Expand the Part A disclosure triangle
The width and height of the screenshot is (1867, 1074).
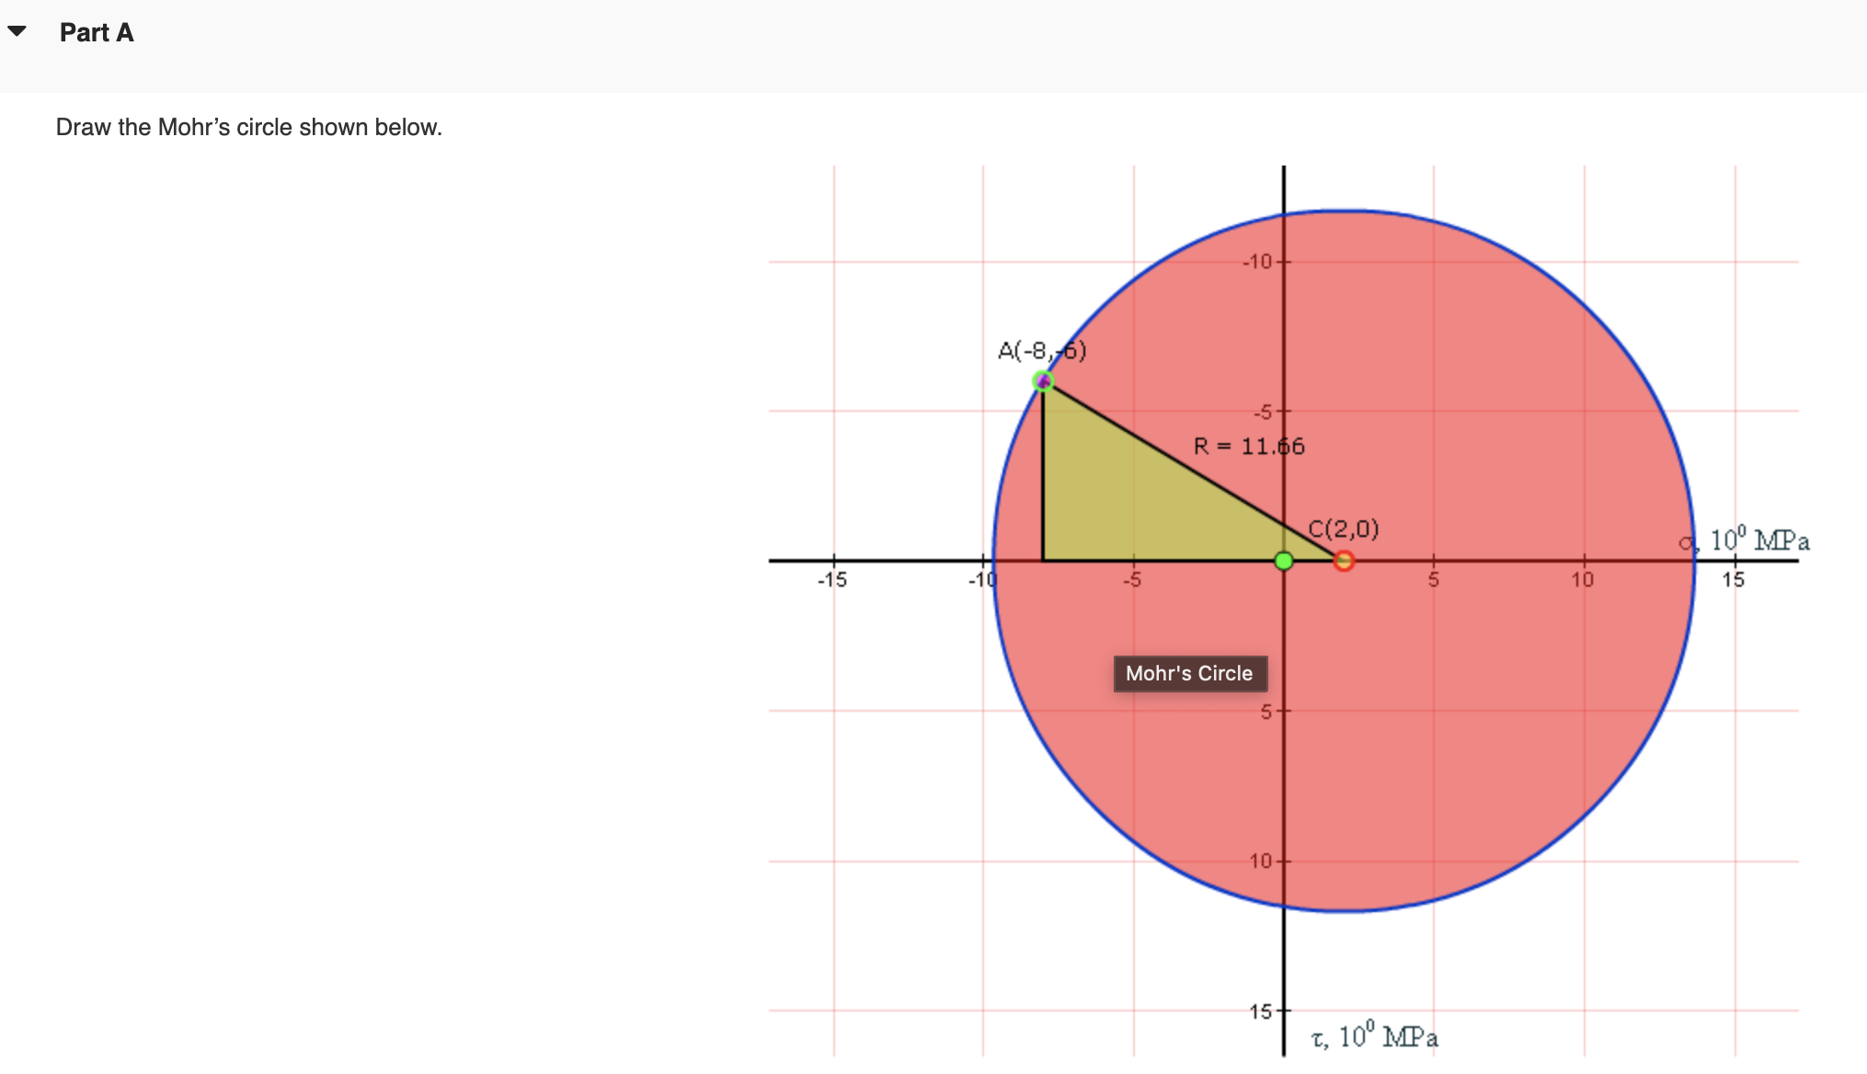pos(17,32)
